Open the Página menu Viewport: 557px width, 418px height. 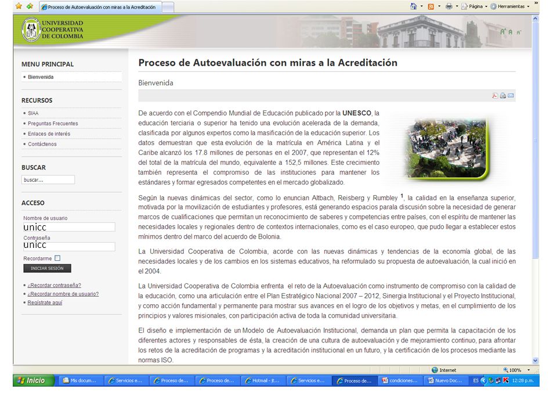point(474,6)
